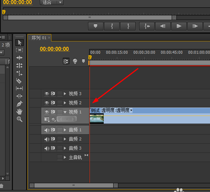This screenshot has width=210, height=192.
Task: Collapse the 视频 1 track
Action: point(65,112)
